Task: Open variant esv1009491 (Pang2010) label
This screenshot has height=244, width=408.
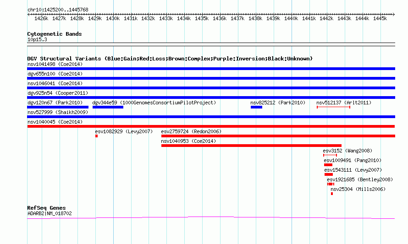Action: click(x=353, y=160)
